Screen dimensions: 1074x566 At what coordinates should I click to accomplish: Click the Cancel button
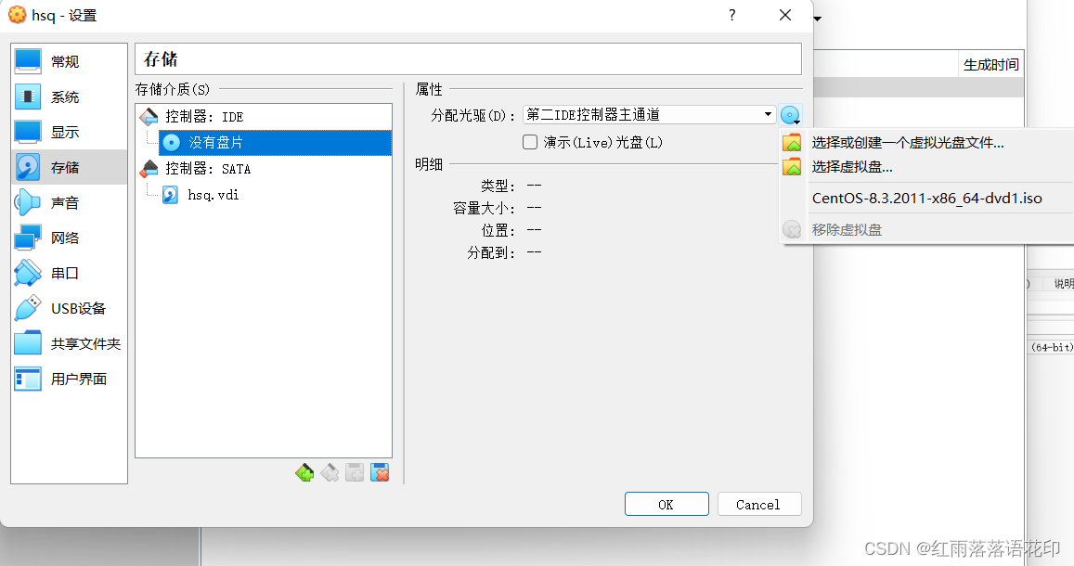(x=759, y=504)
